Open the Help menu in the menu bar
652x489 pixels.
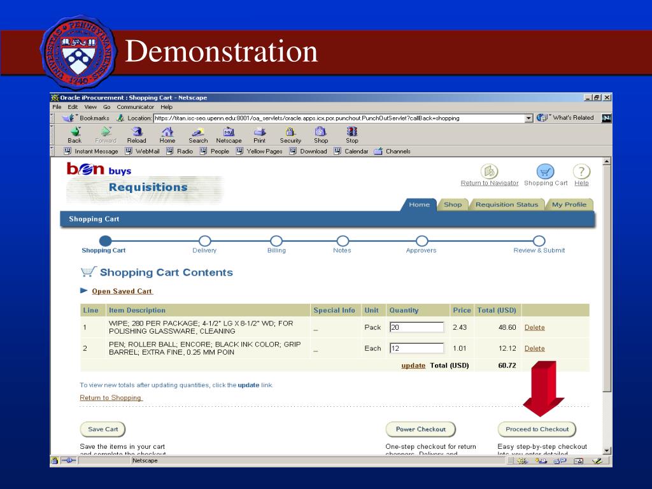point(166,107)
